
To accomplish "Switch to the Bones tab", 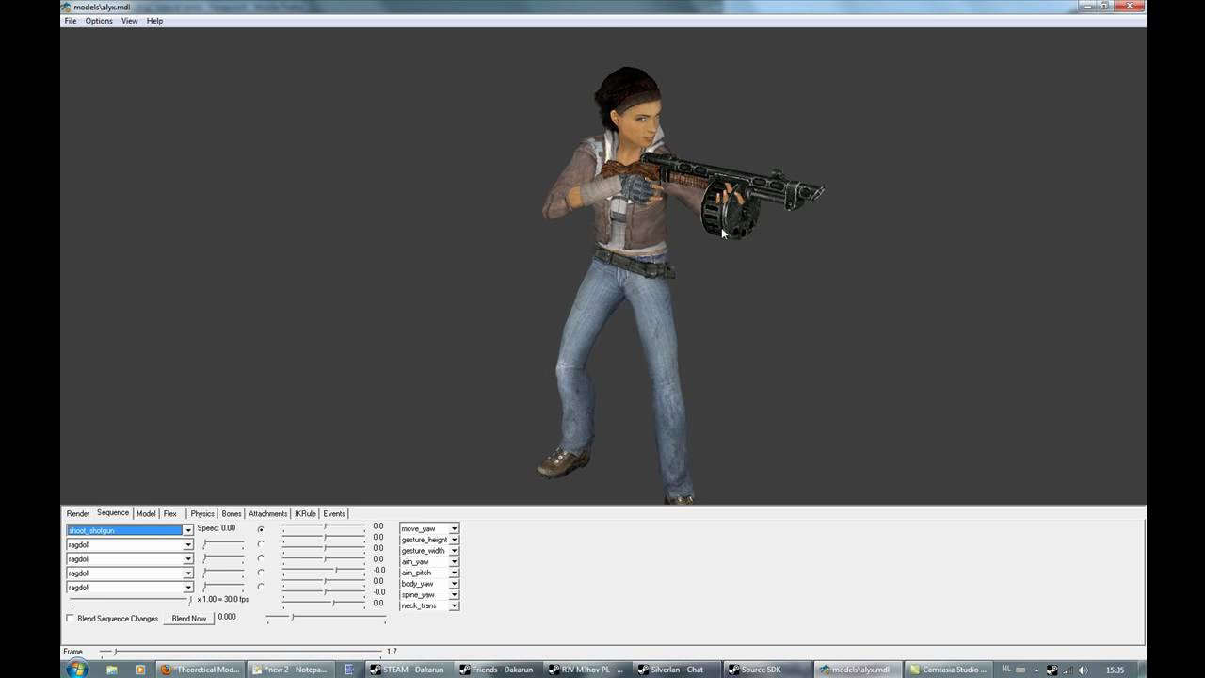I will click(x=232, y=513).
